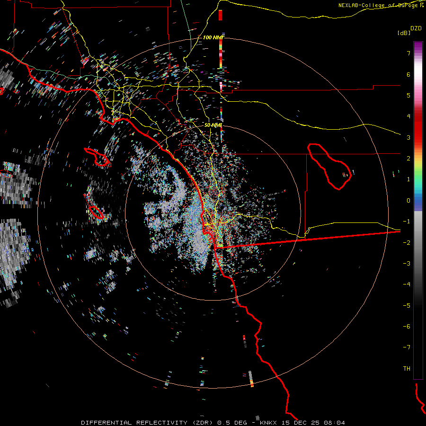The height and width of the screenshot is (426, 426).
Task: Click the DZD product label above the scale
Action: 416,28
